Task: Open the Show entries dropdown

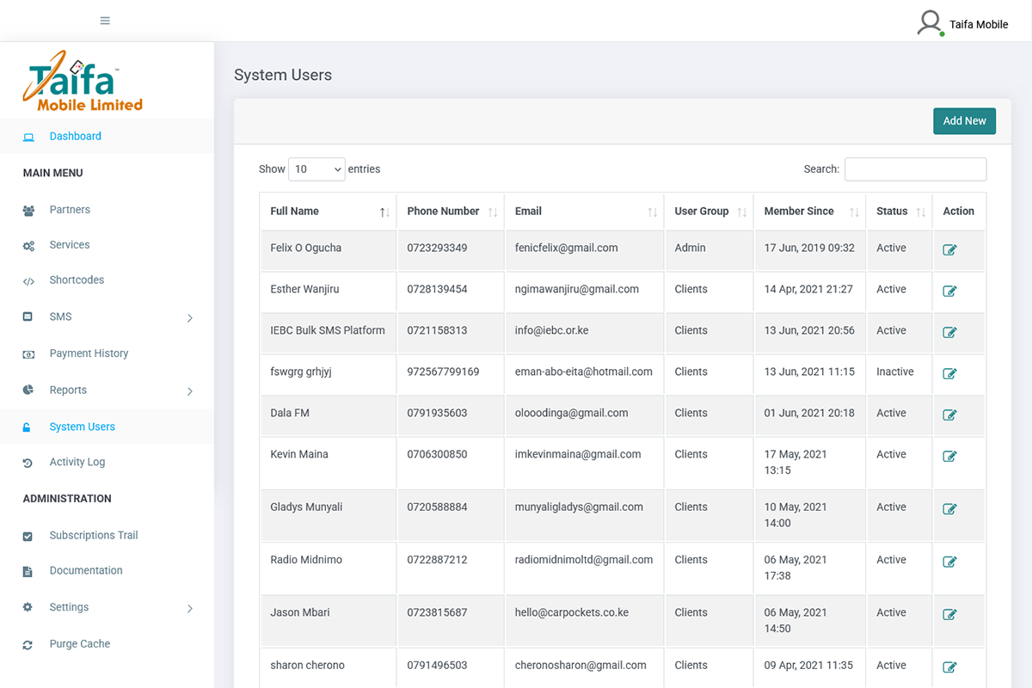Action: coord(316,169)
